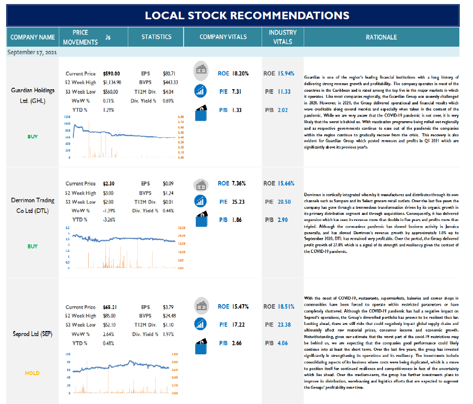Click Guardian Holdings P/B wallet icon
Image resolution: width=473 pixels, height=404 pixels.
[x=201, y=113]
